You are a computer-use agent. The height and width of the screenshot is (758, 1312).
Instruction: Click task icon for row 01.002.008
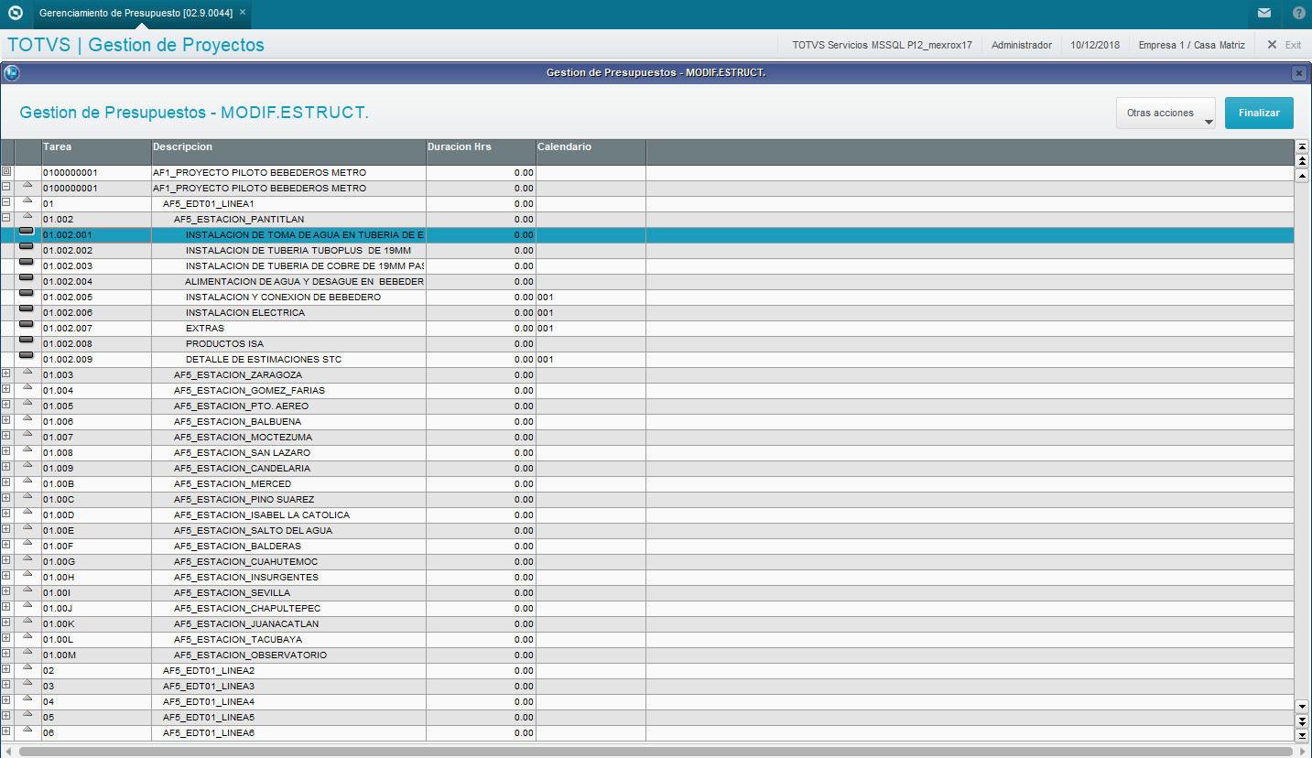(x=27, y=339)
